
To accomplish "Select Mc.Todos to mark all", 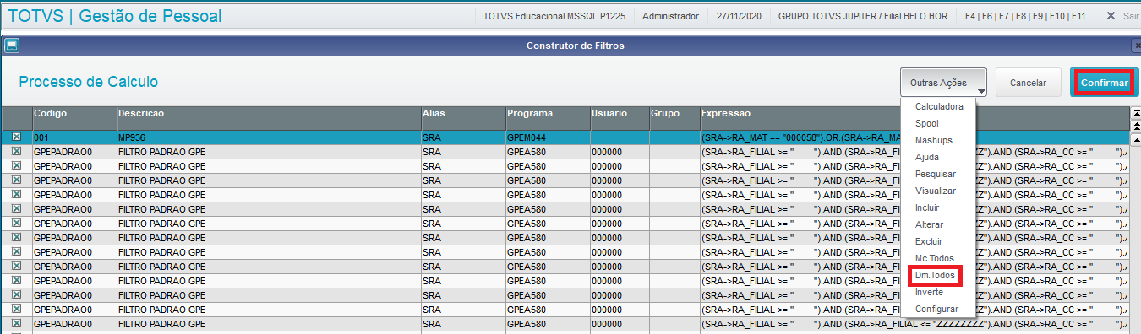I will [x=934, y=258].
